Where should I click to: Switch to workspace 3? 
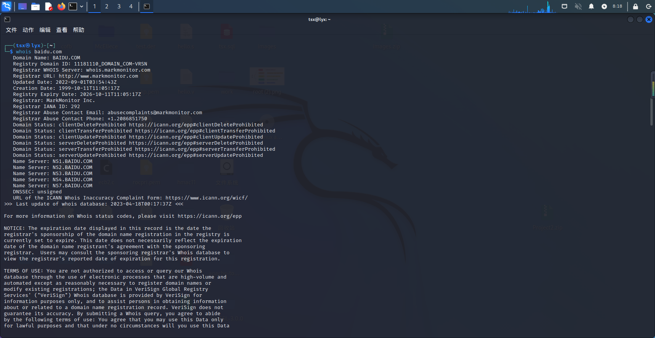click(x=119, y=6)
